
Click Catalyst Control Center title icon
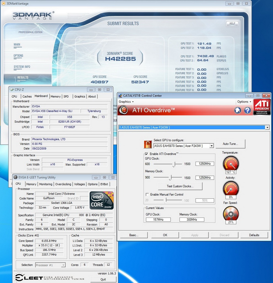tap(120, 95)
